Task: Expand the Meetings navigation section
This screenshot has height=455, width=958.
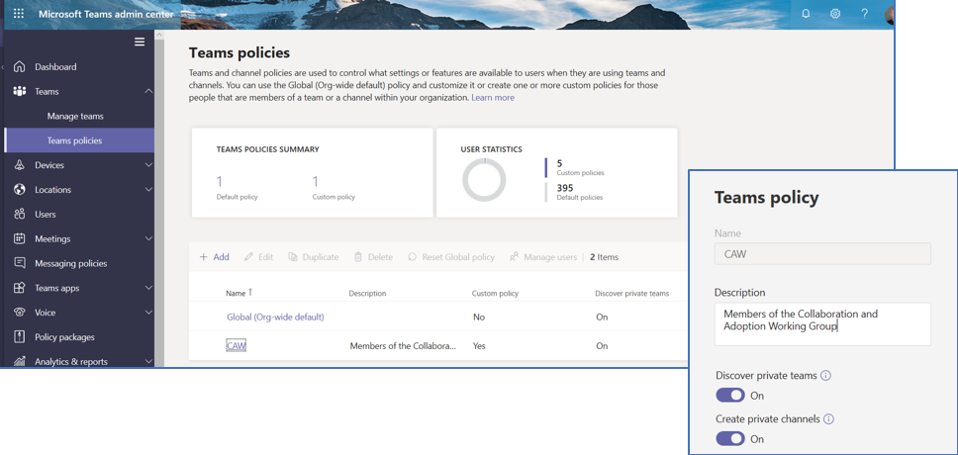Action: (x=148, y=238)
